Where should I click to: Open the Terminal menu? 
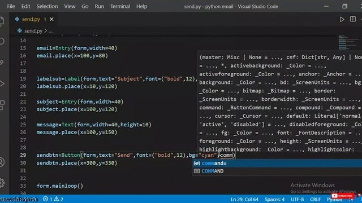click(120, 6)
